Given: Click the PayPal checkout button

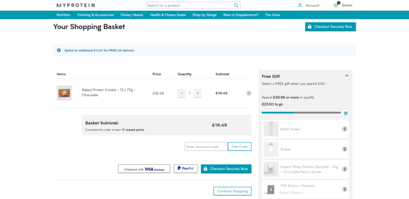Looking at the screenshot, I should 186,168.
